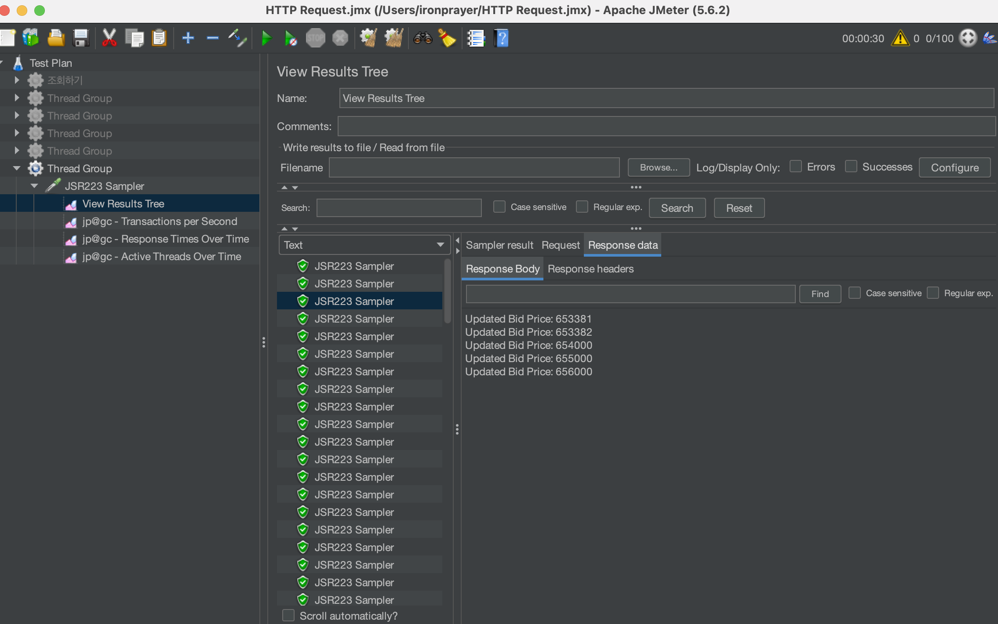Click the yellow warning log icon
This screenshot has height=624, width=998.
(x=900, y=38)
